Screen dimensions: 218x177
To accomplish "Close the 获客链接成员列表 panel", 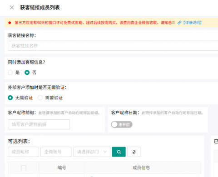I will (x=12, y=7).
